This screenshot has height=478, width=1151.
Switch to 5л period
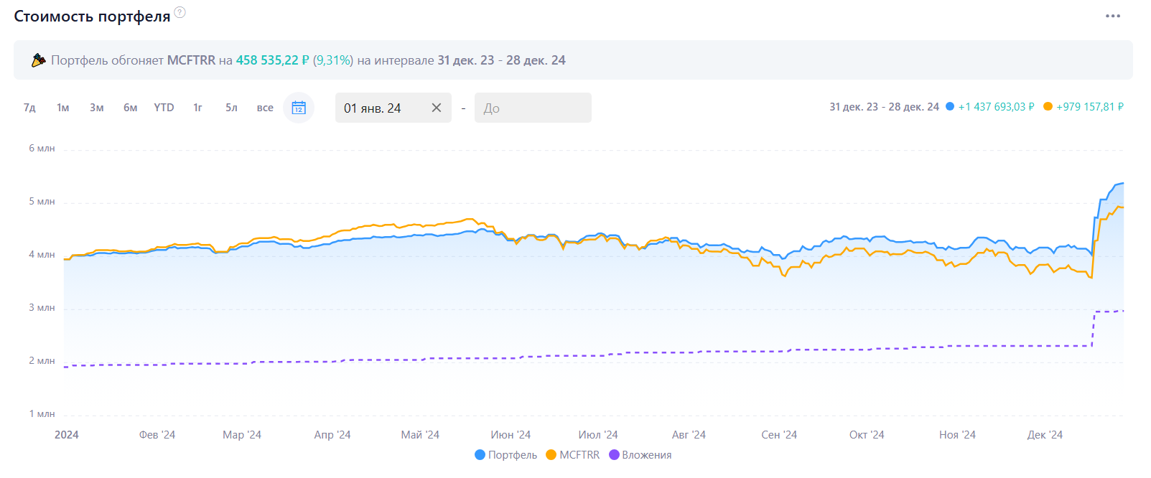click(x=231, y=108)
